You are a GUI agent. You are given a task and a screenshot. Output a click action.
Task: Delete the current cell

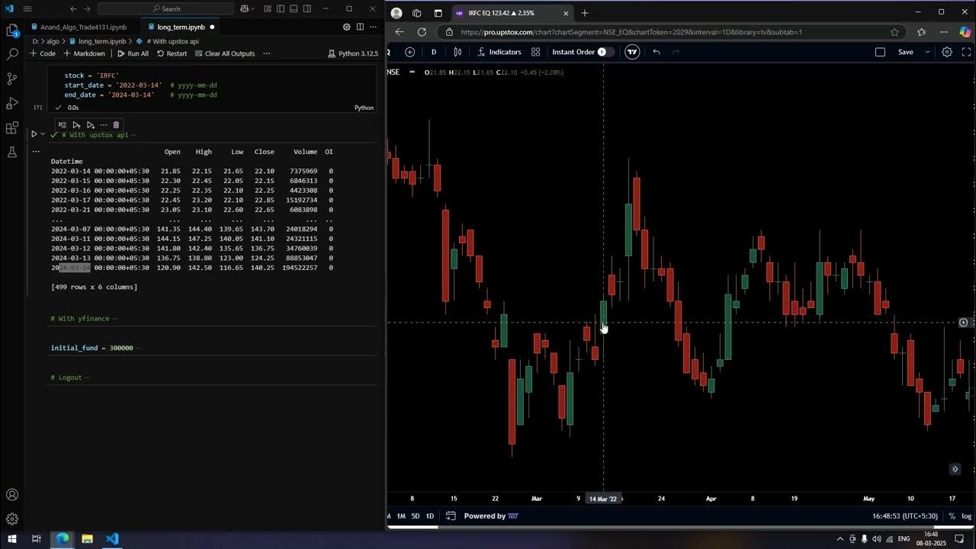(116, 124)
